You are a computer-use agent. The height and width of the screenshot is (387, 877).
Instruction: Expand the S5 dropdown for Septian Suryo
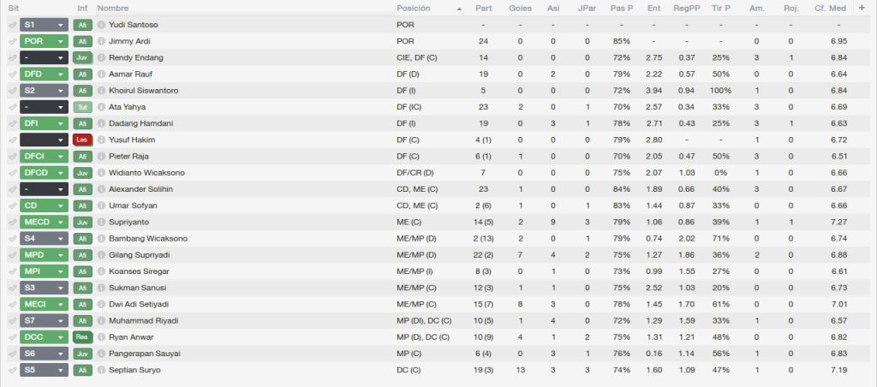click(x=45, y=370)
